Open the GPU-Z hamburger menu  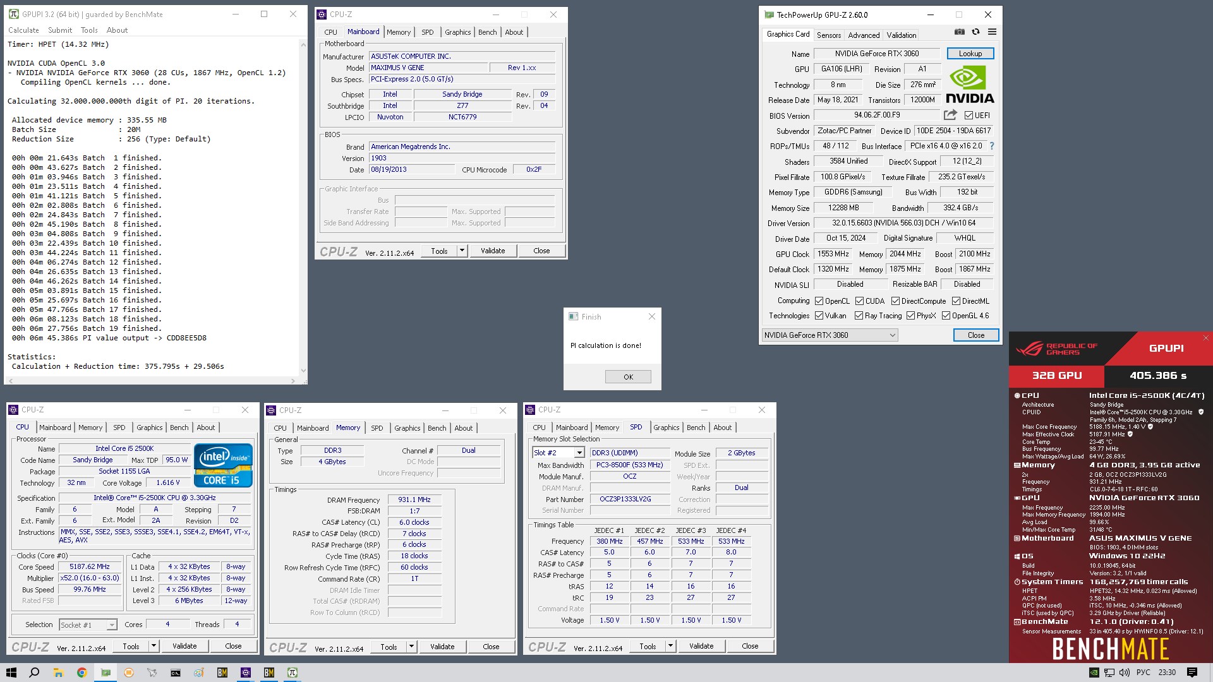(992, 32)
